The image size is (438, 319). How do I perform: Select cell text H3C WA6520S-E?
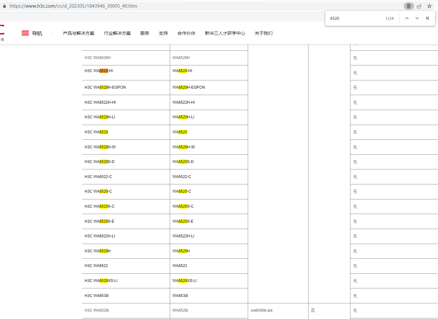pos(99,221)
